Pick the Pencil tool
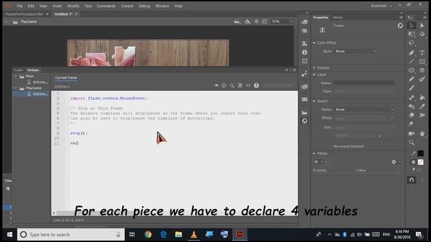The image size is (431, 242). (x=411, y=79)
